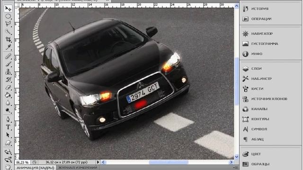
Task: Select the Type tool
Action: coord(8,127)
